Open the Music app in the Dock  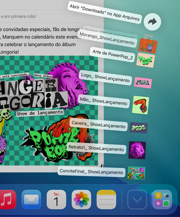coord(7,200)
